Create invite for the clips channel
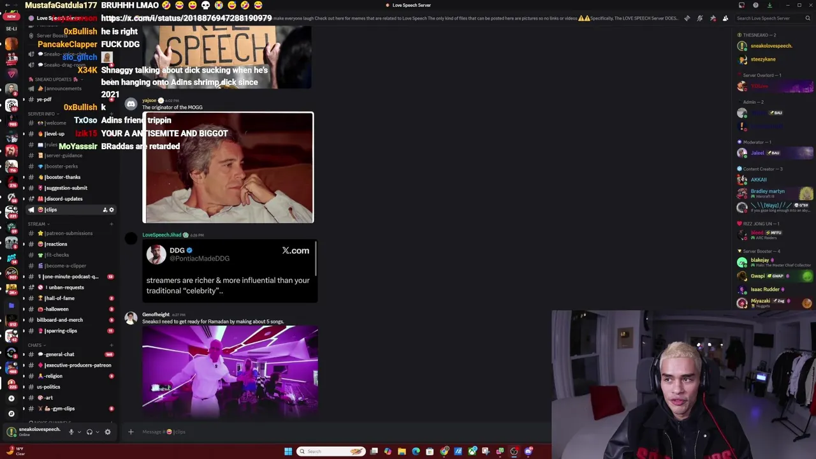This screenshot has height=459, width=816. pyautogui.click(x=105, y=210)
